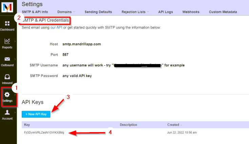Click the Key column header
The image size is (249, 144).
coord(27,125)
